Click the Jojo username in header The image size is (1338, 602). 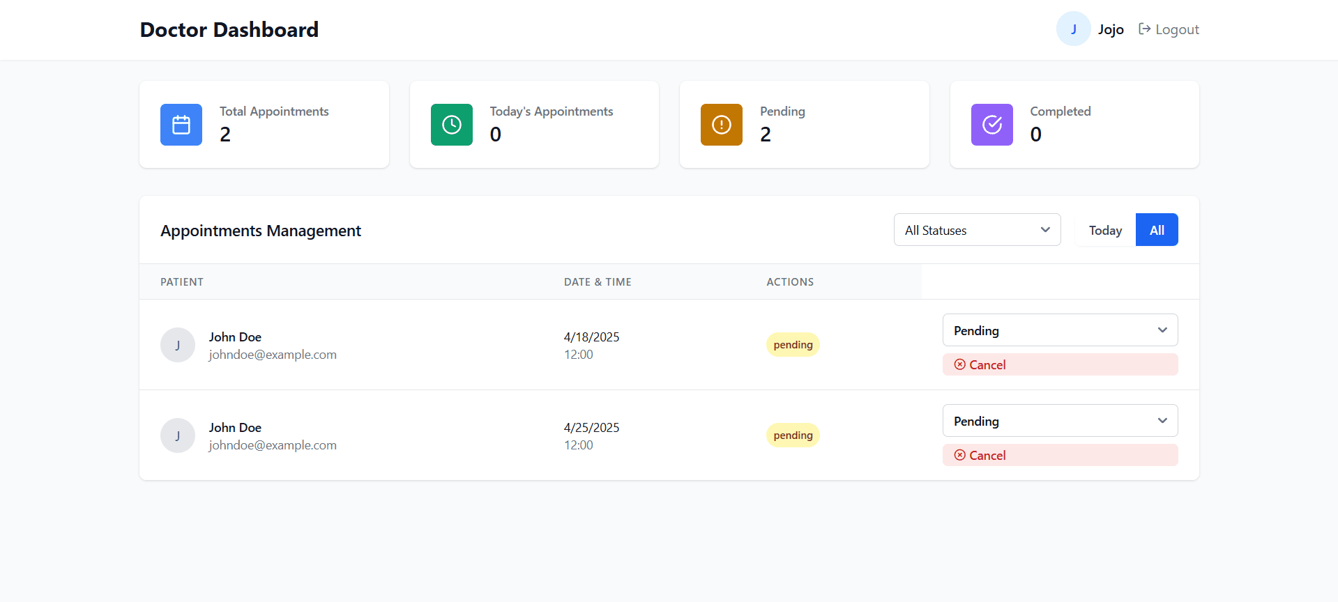click(1111, 29)
